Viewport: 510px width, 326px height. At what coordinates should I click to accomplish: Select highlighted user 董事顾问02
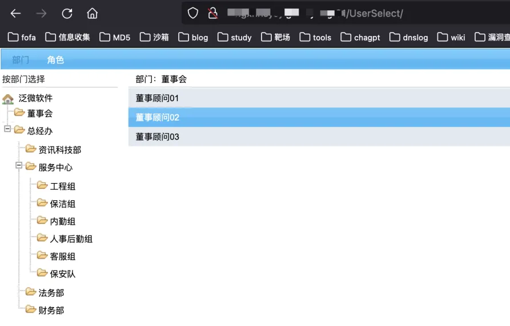pyautogui.click(x=319, y=117)
